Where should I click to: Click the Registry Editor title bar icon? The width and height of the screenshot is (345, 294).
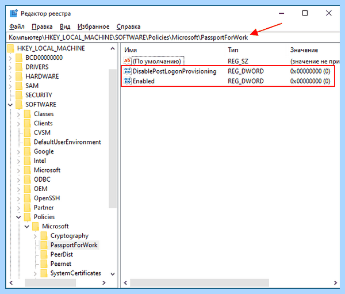14,13
